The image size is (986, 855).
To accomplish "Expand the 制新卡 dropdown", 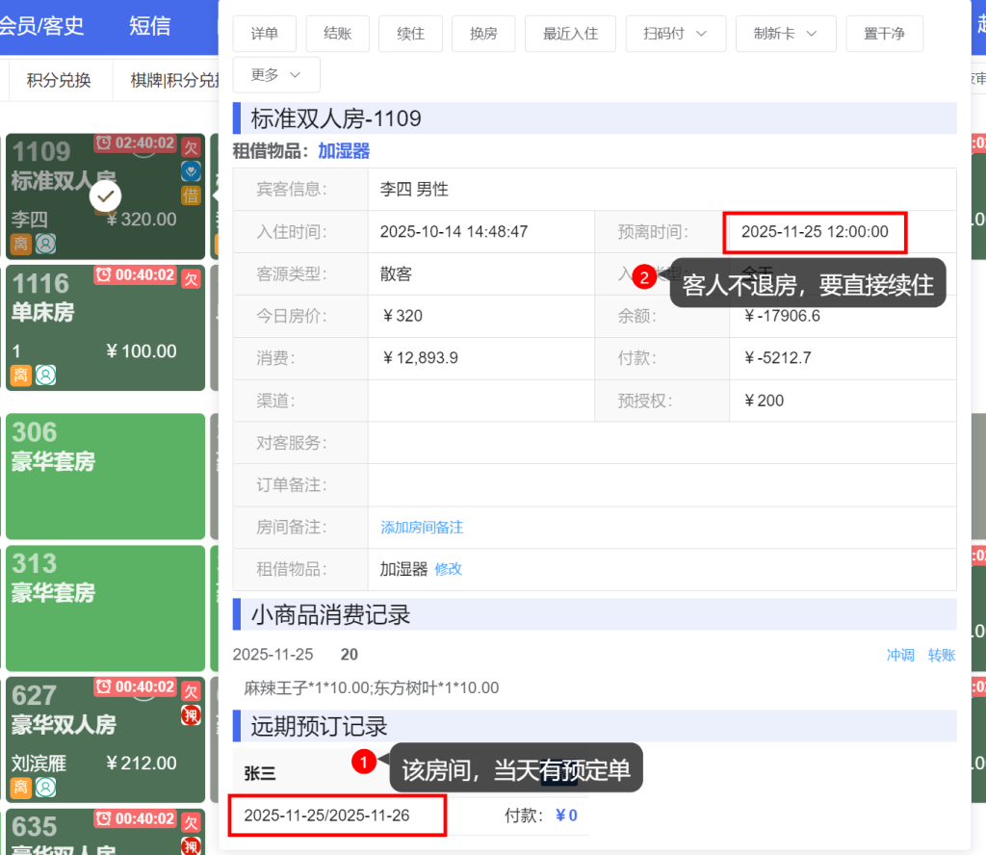I will [x=786, y=33].
